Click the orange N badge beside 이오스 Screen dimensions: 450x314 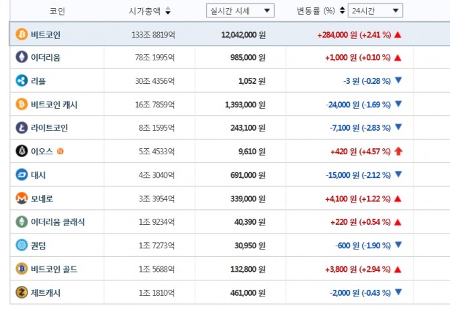click(60, 152)
